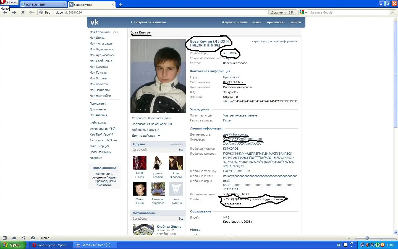
Task: Click the Google search magnifier icon
Action: [x=392, y=12]
